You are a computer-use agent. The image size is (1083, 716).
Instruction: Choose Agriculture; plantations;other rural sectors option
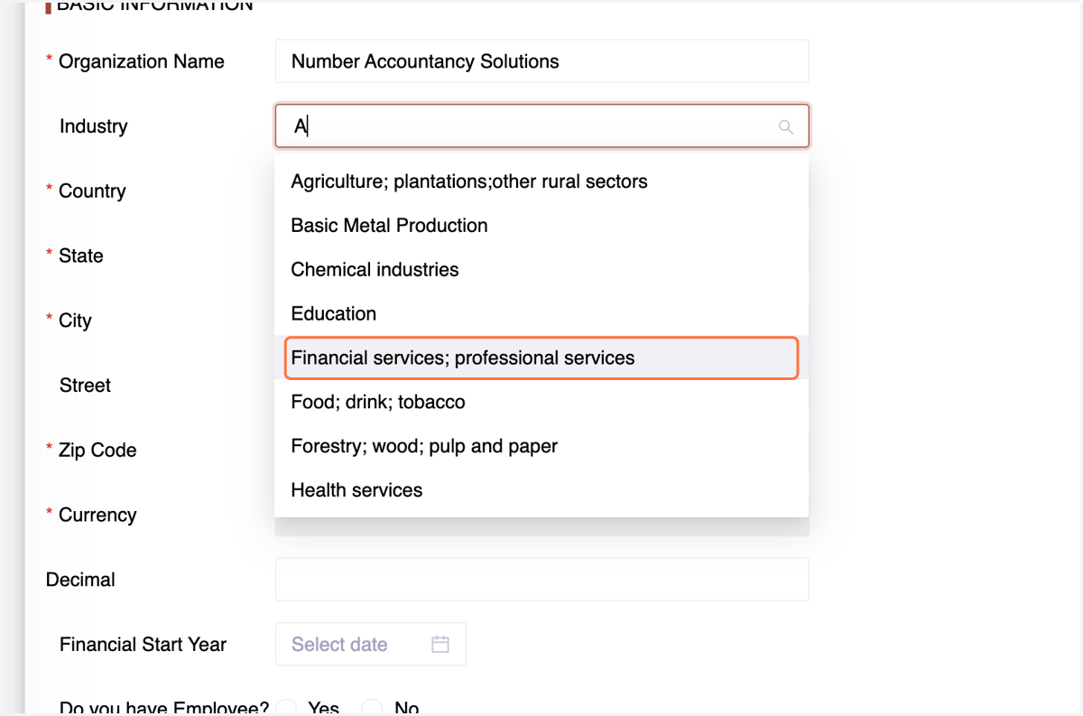coord(541,181)
